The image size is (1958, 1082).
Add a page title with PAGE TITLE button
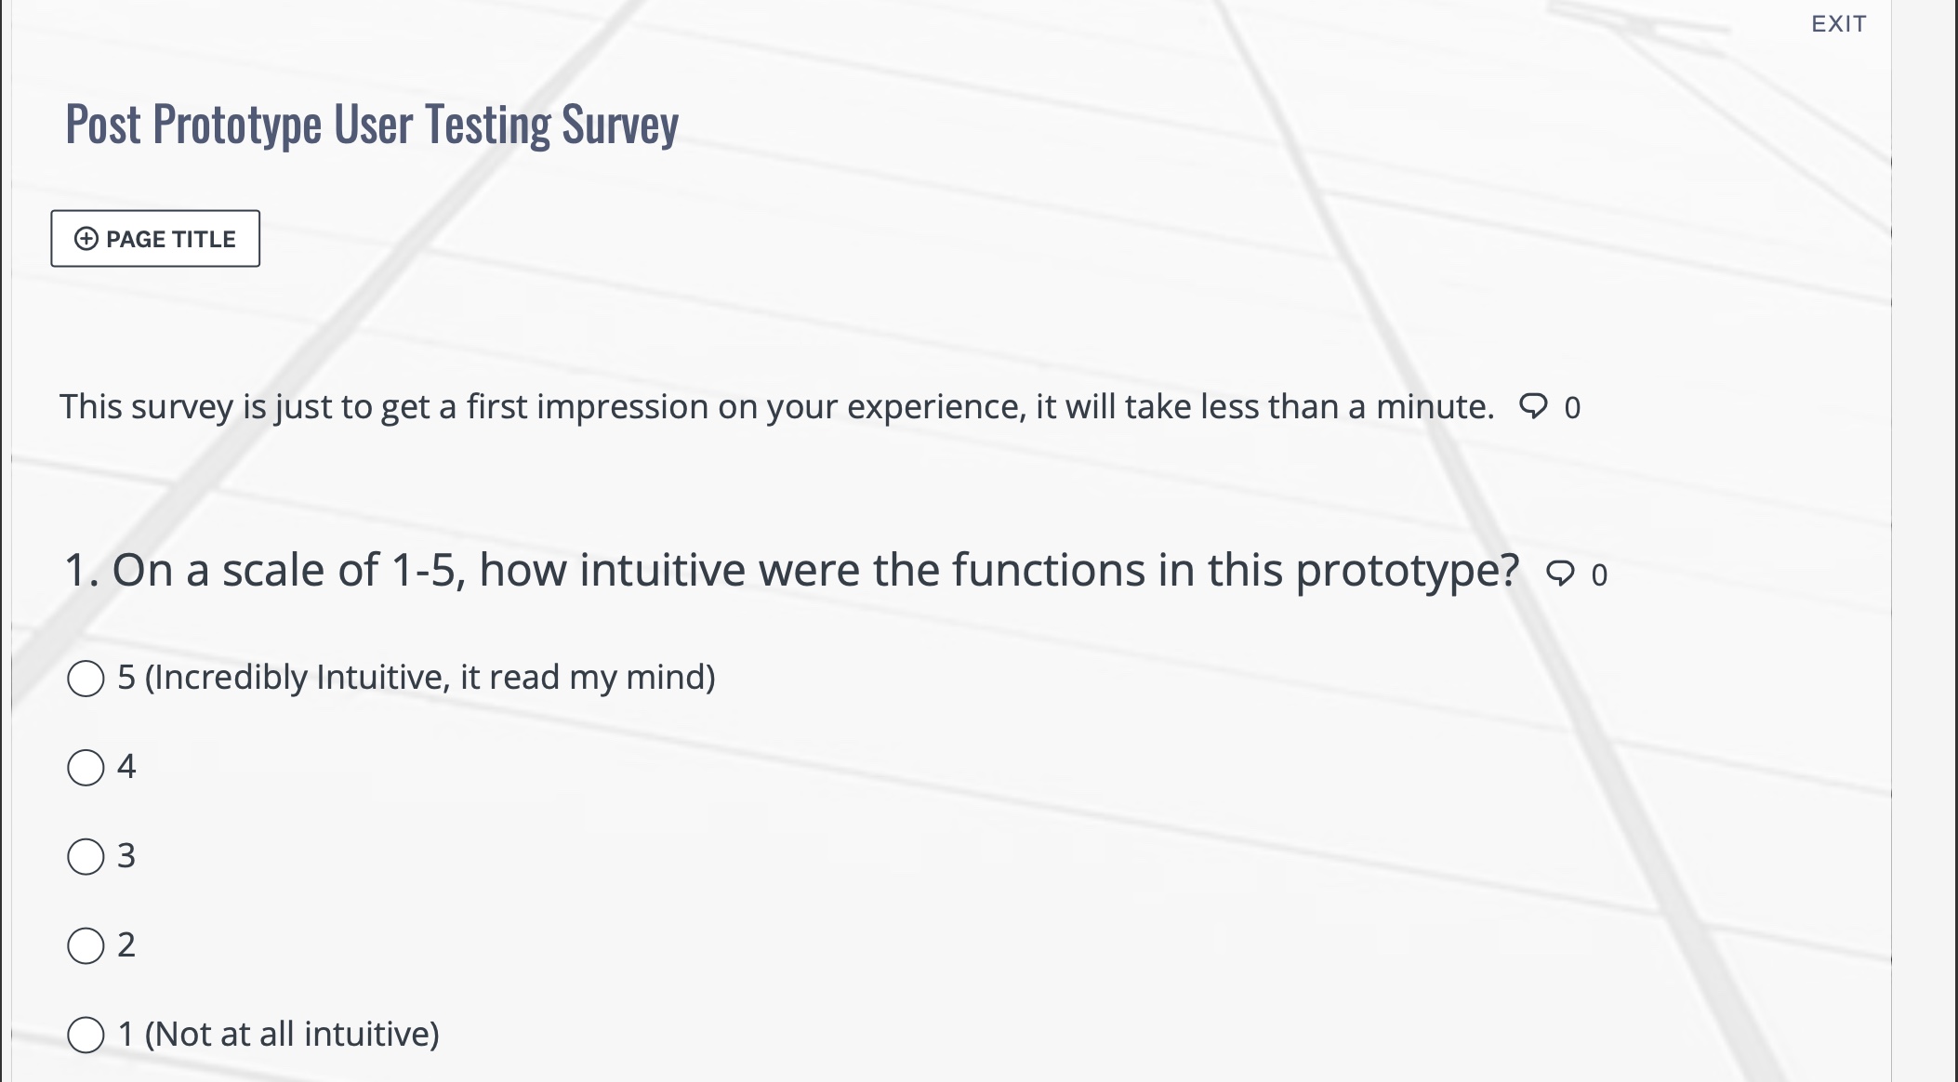click(155, 239)
